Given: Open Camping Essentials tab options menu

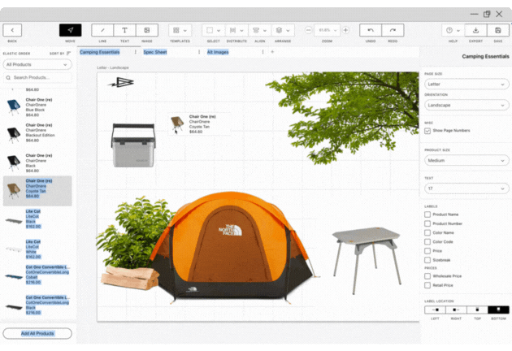Looking at the screenshot, I should click(136, 52).
